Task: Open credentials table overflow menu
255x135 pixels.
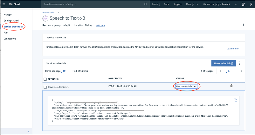Action: coord(239,63)
